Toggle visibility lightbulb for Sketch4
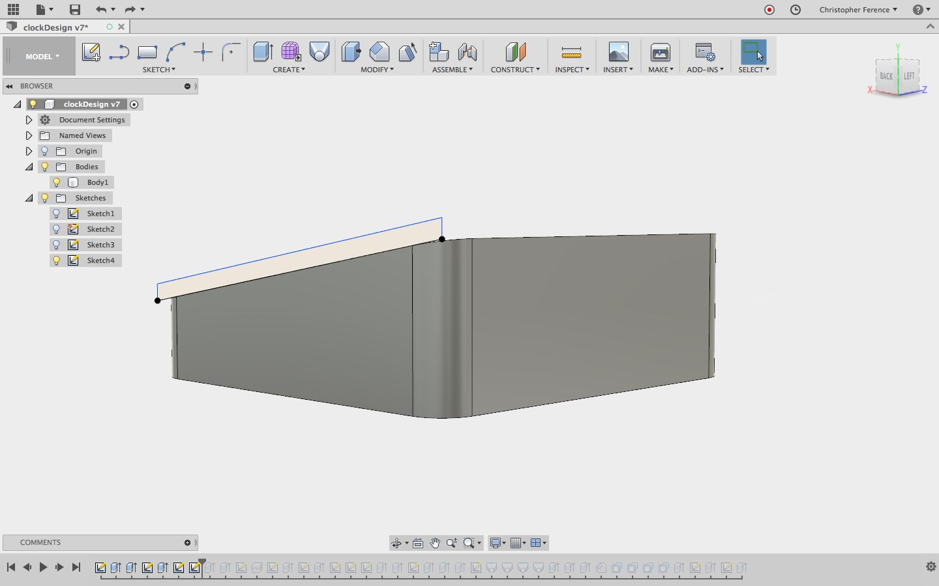Viewport: 939px width, 586px height. pyautogui.click(x=57, y=260)
